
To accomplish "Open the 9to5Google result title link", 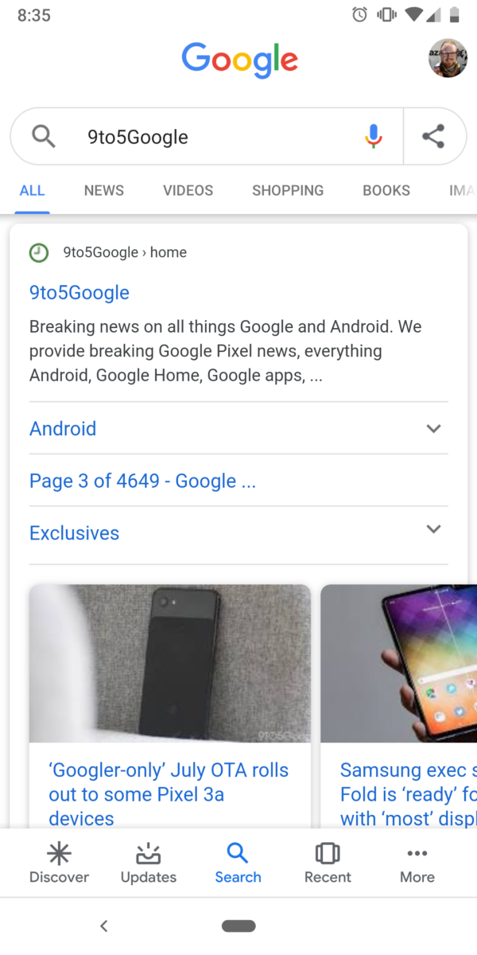I will 79,292.
